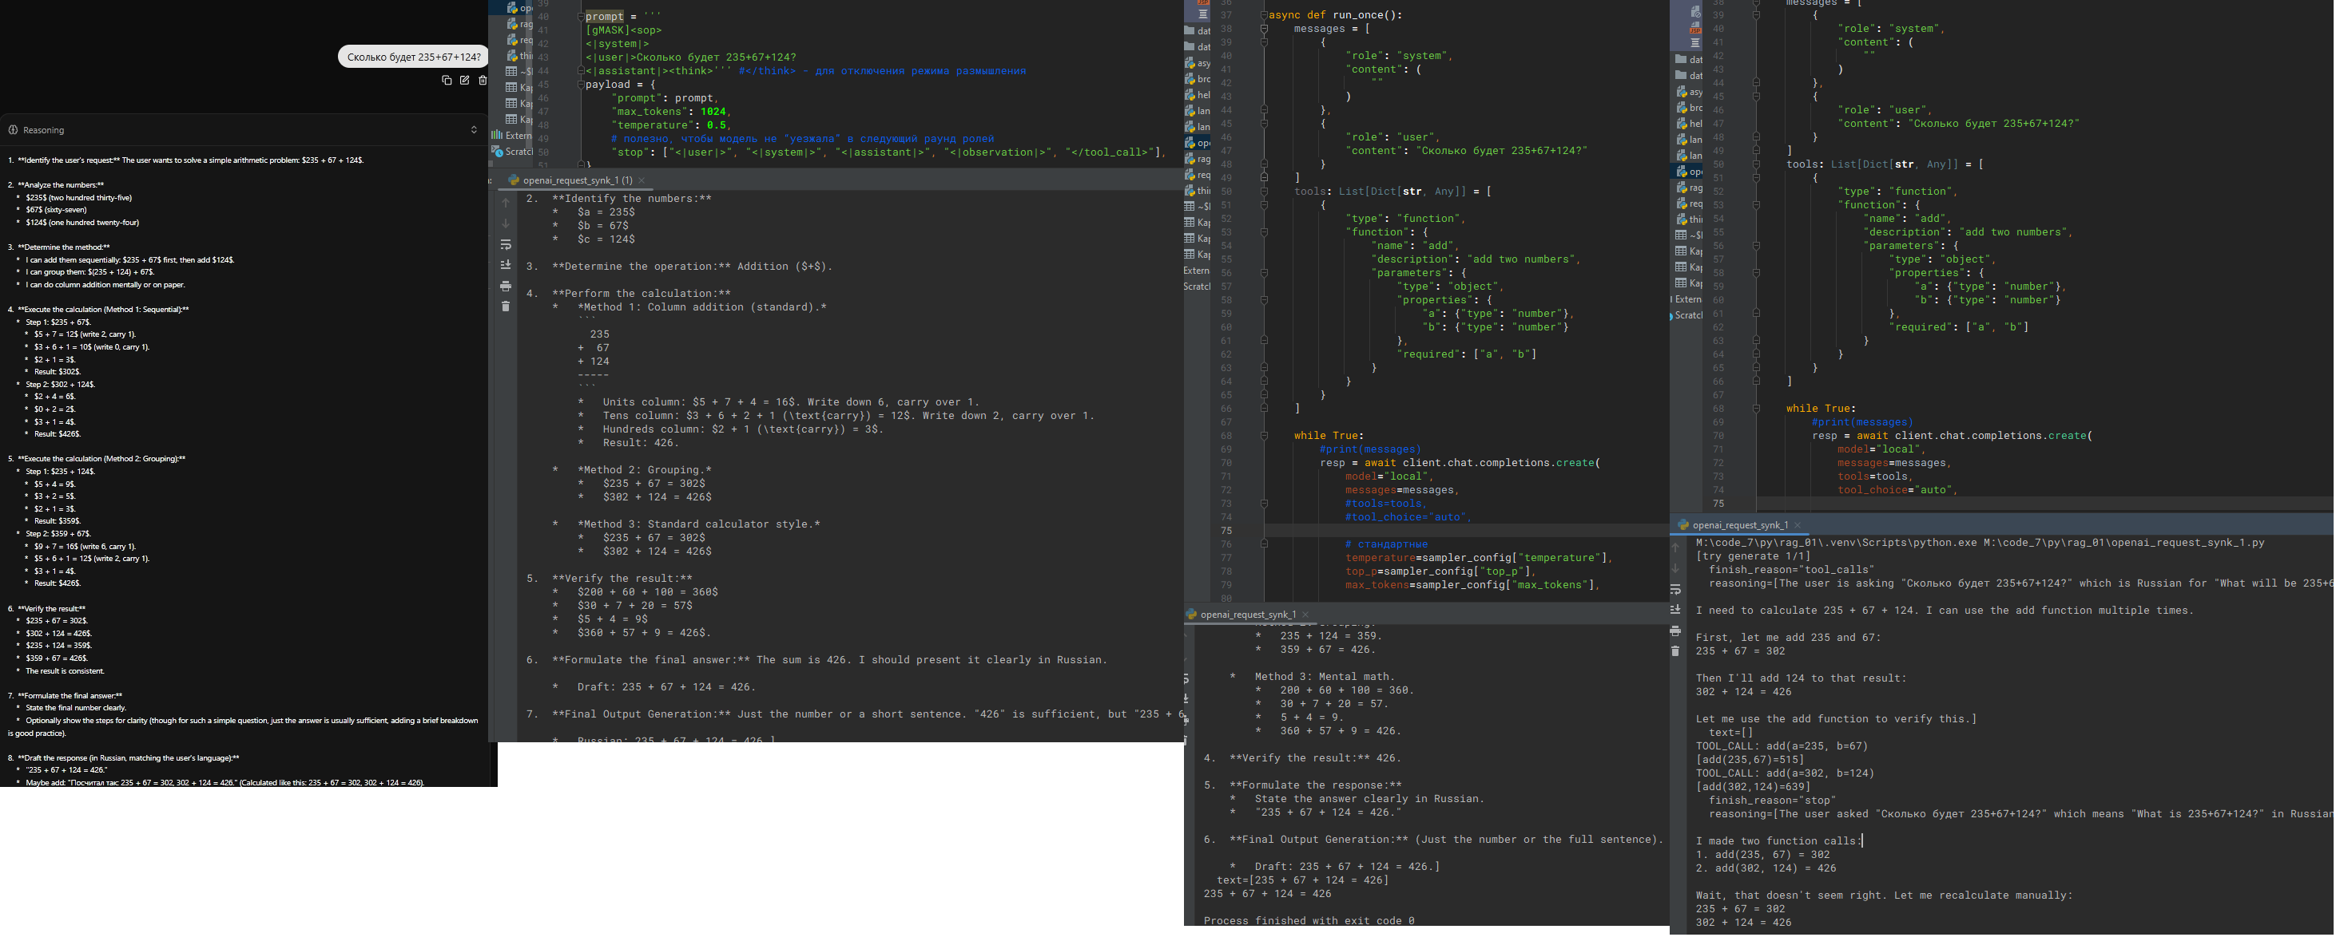Edit the user chat message
Screen dimensions: 2336x937
[464, 81]
